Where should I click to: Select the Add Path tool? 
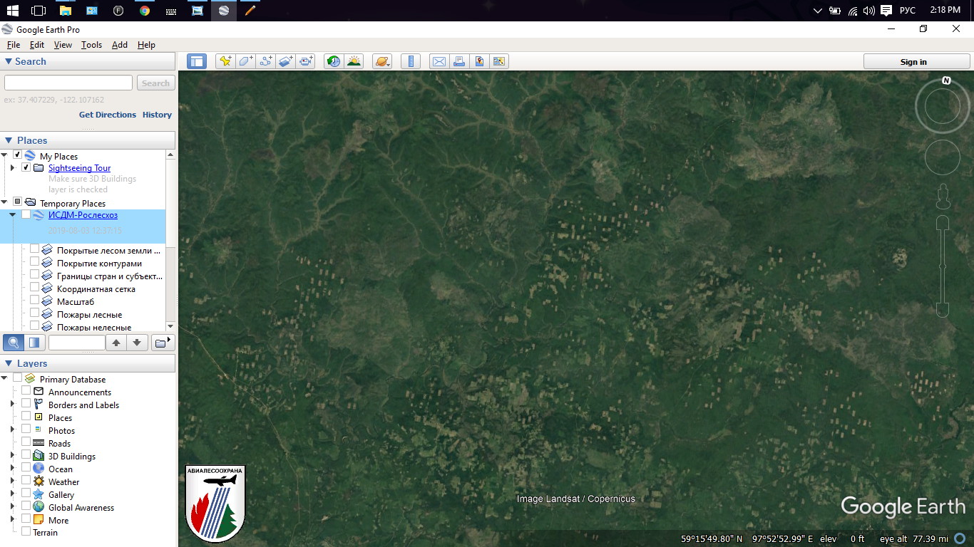coord(266,61)
